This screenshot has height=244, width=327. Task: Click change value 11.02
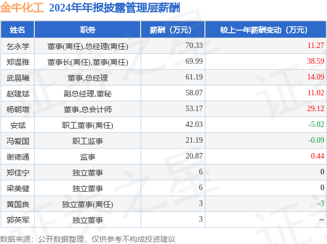click(x=316, y=93)
